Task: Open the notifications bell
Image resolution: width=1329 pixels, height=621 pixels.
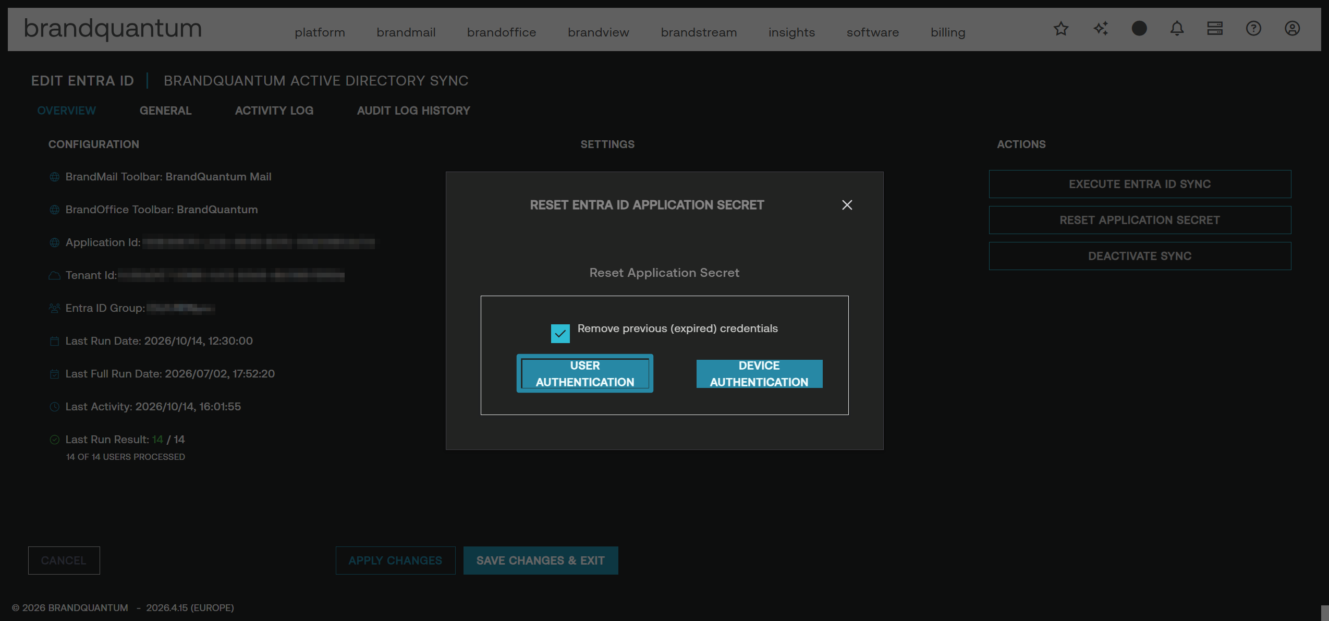Action: pyautogui.click(x=1177, y=29)
